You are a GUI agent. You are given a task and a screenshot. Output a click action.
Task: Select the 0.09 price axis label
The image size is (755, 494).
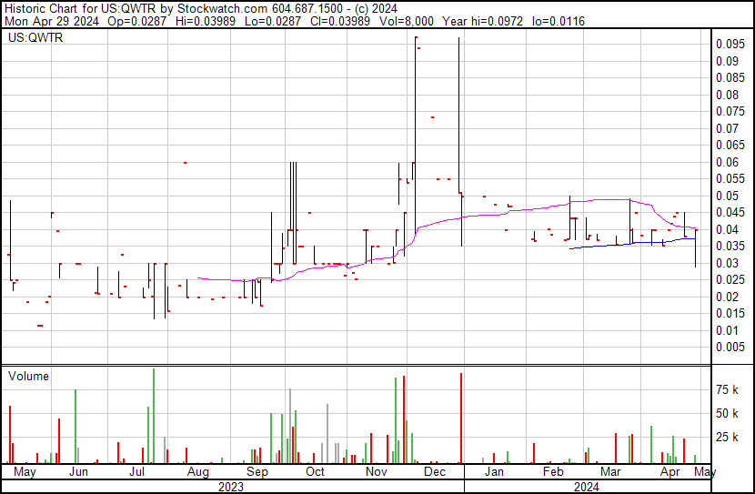[727, 61]
